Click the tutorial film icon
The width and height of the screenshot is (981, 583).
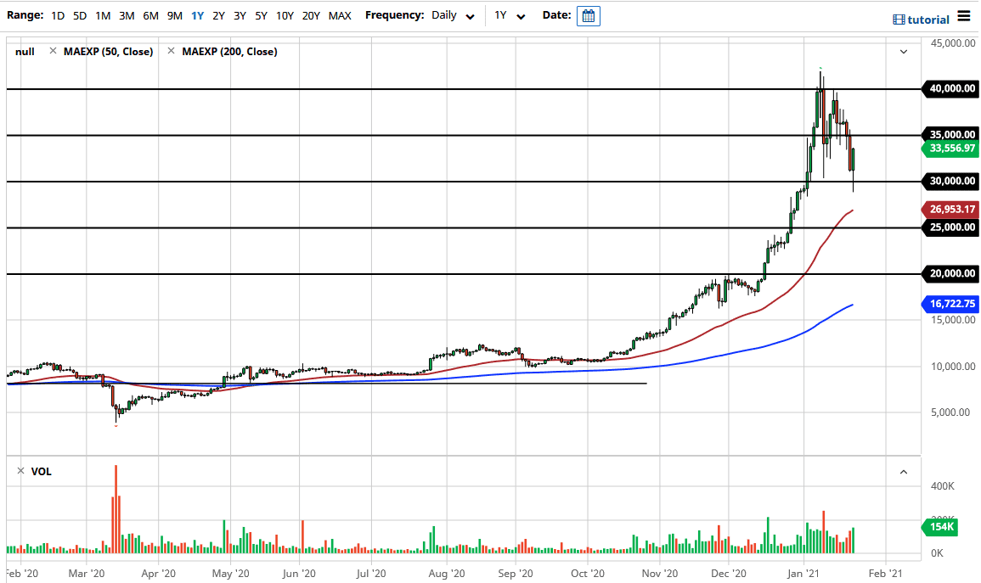point(899,20)
